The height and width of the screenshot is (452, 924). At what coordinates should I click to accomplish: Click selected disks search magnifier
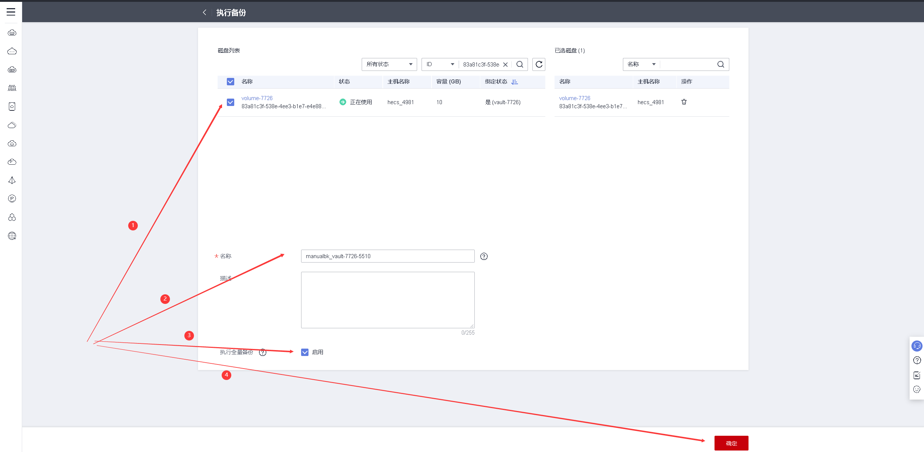[720, 64]
